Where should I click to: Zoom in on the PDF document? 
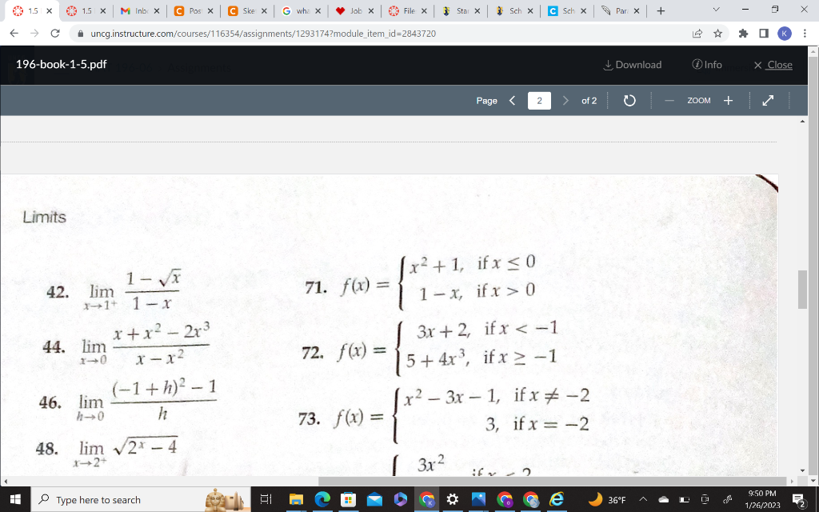[725, 101]
